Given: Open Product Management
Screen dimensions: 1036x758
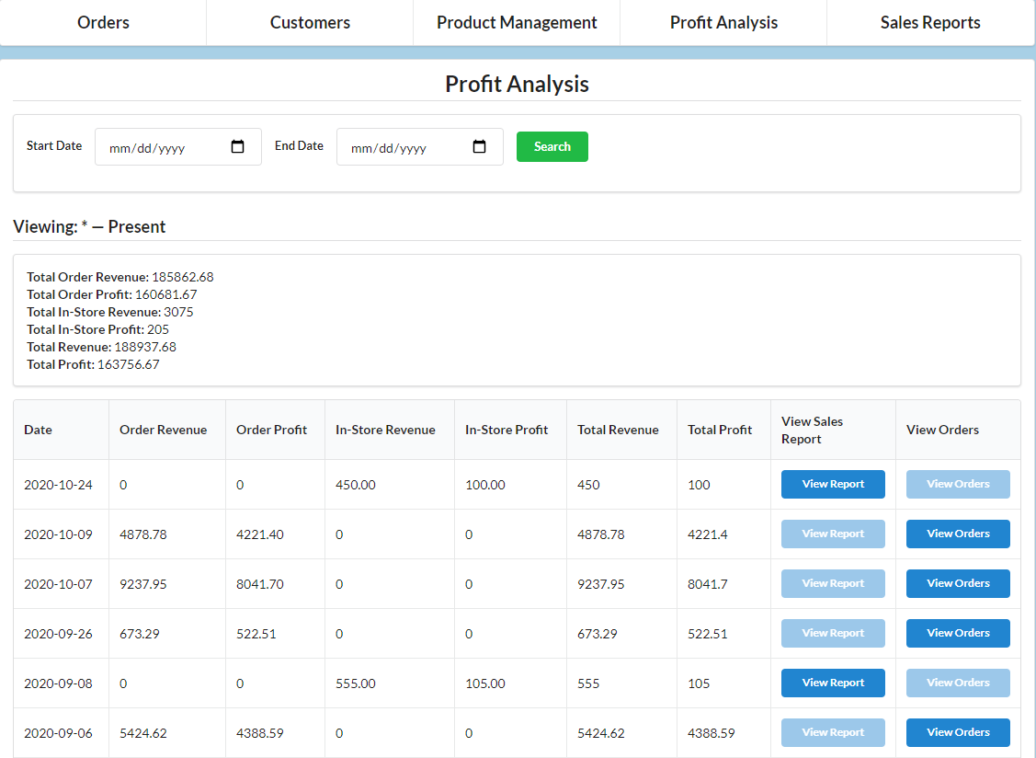Looking at the screenshot, I should pos(517,22).
